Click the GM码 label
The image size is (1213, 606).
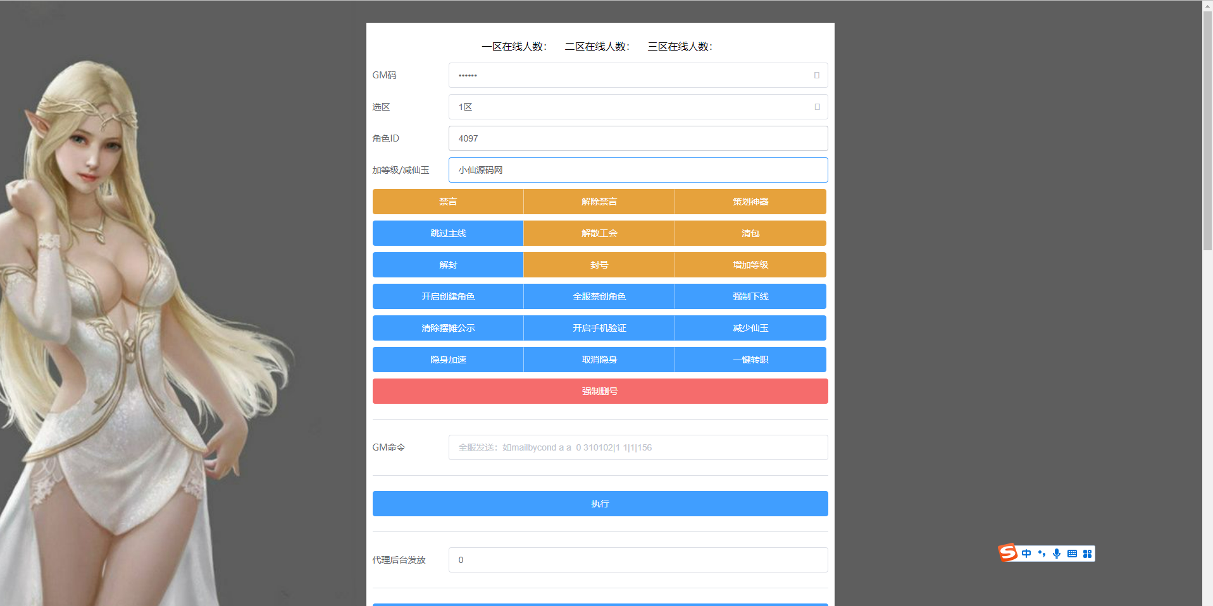click(x=384, y=75)
